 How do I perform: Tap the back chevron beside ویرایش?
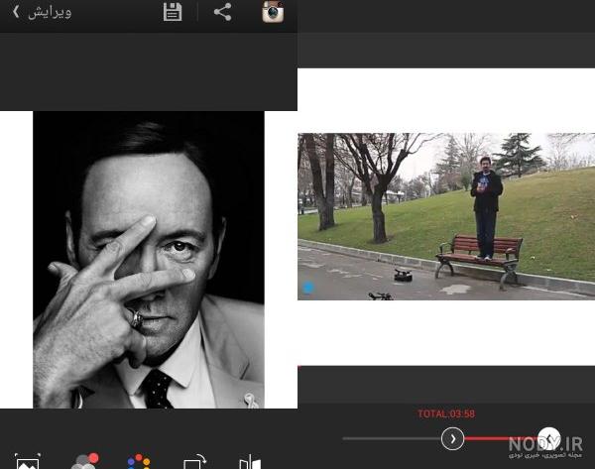click(x=16, y=12)
